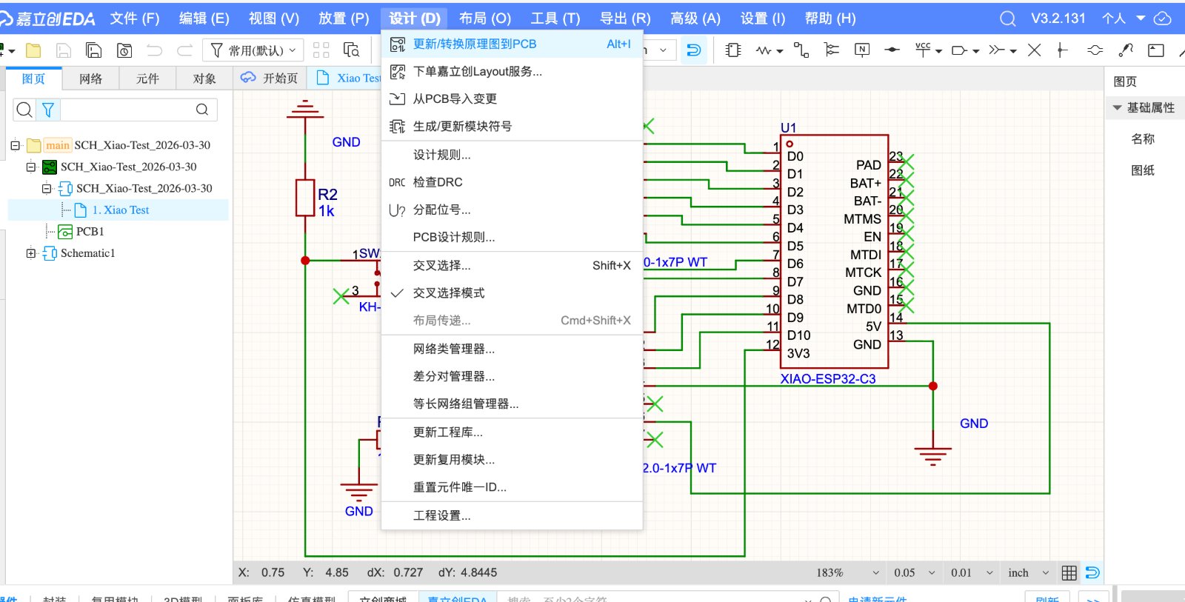Select Annotate Designators menu item
1185x602 pixels.
click(512, 210)
